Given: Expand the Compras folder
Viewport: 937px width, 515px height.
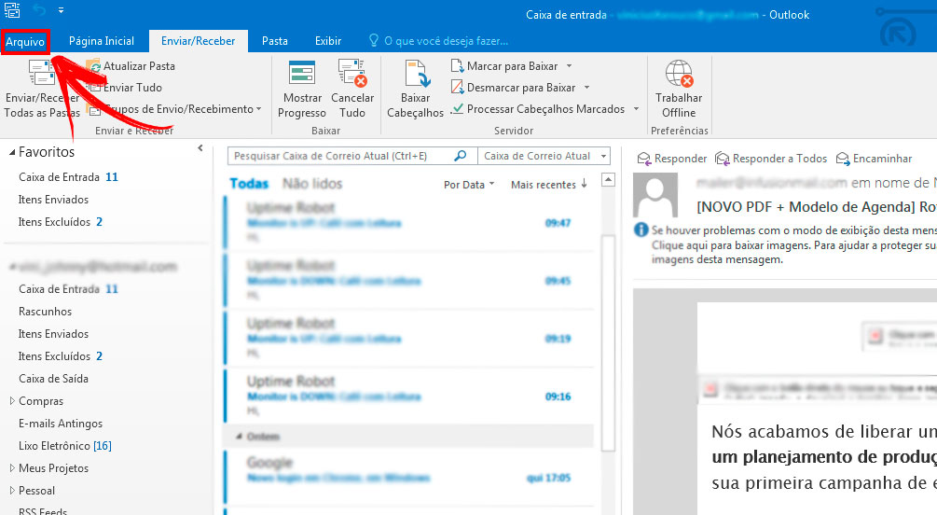Looking at the screenshot, I should [12, 401].
